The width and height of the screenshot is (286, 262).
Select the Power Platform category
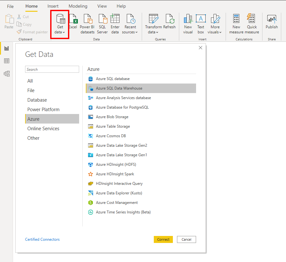click(x=52, y=109)
